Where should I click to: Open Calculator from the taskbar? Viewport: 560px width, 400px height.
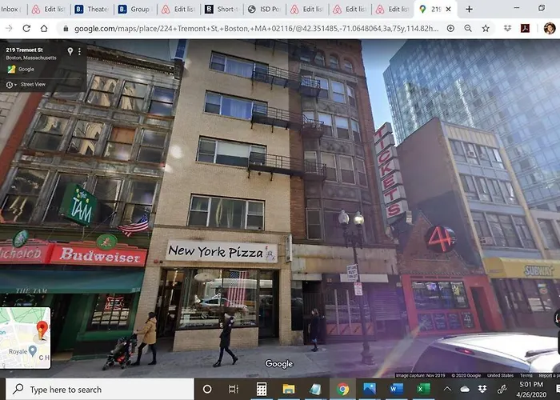coord(261,390)
